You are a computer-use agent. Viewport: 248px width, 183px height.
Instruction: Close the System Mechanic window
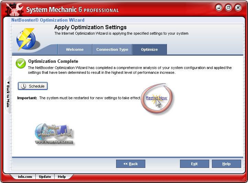[238, 8]
